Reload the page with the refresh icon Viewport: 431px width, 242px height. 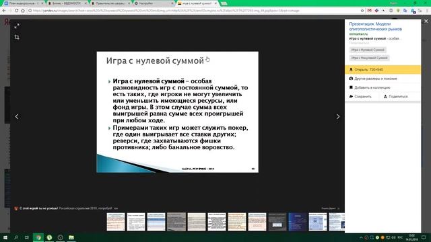pyautogui.click(x=16, y=11)
